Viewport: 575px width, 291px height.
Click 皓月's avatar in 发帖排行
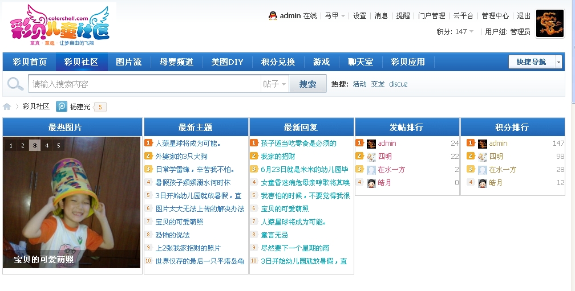tap(371, 183)
